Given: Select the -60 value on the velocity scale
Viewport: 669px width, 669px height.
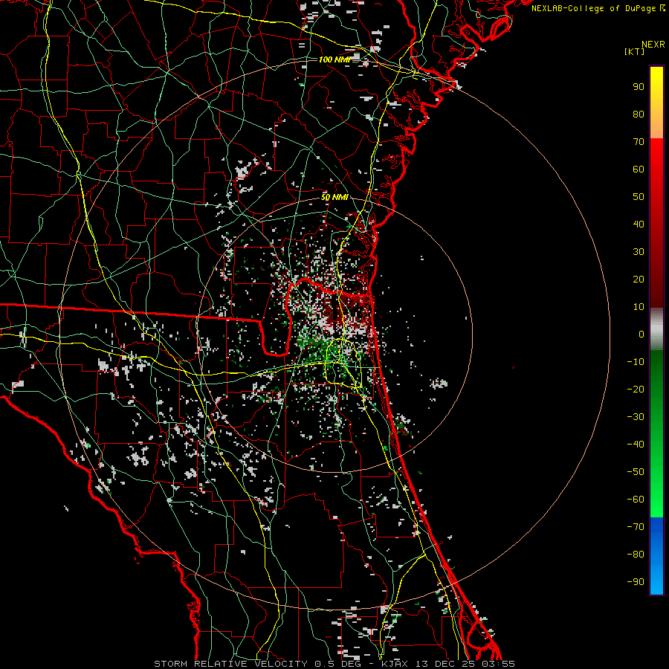Looking at the screenshot, I should [636, 500].
